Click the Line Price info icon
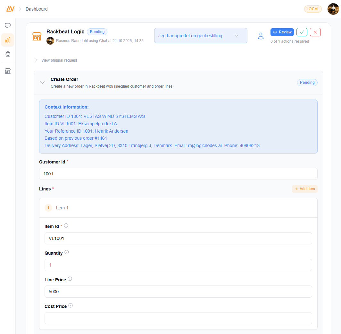 pos(70,279)
